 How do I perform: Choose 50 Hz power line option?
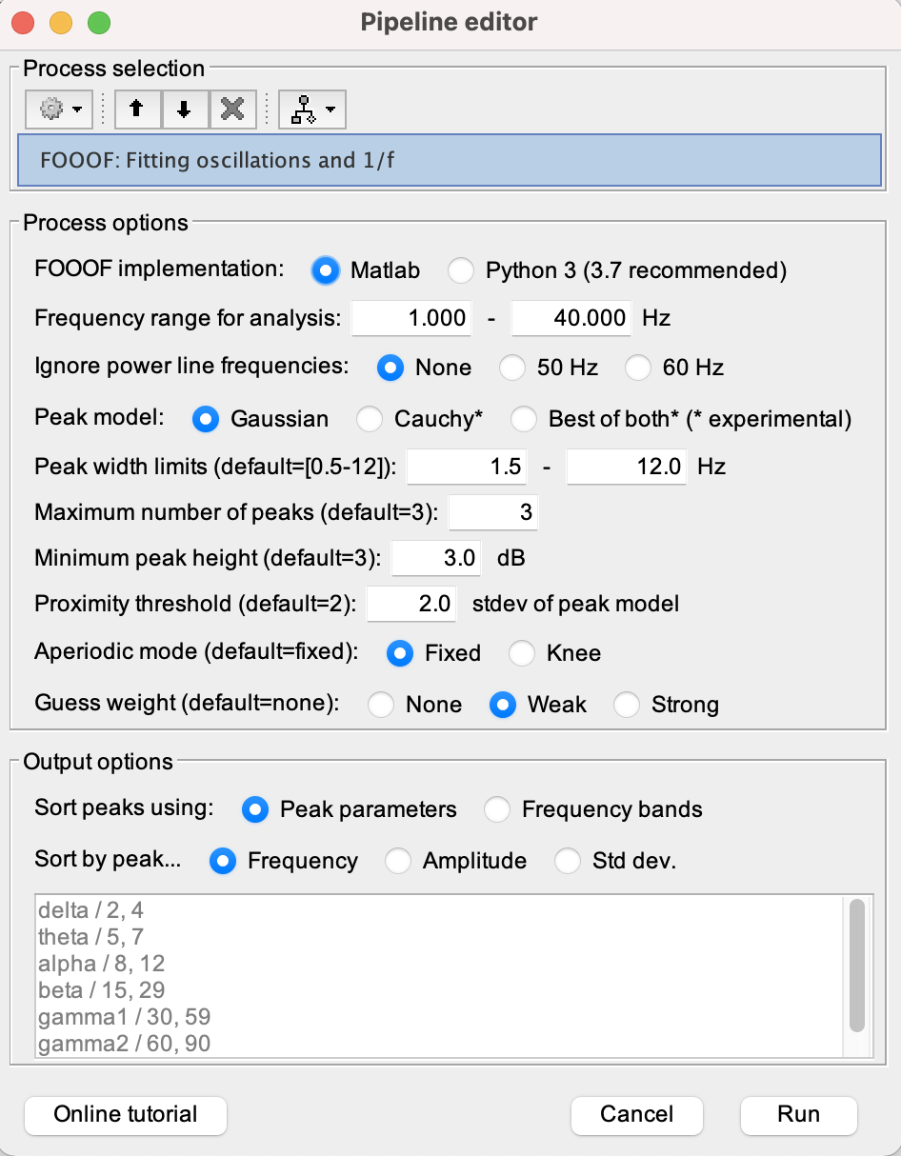point(513,368)
